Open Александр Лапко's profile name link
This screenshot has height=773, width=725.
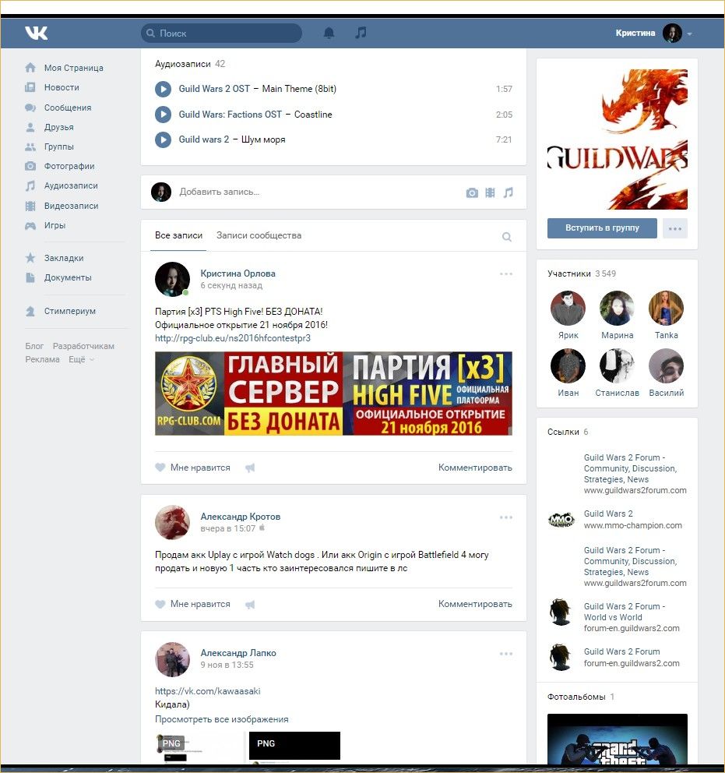pos(238,653)
